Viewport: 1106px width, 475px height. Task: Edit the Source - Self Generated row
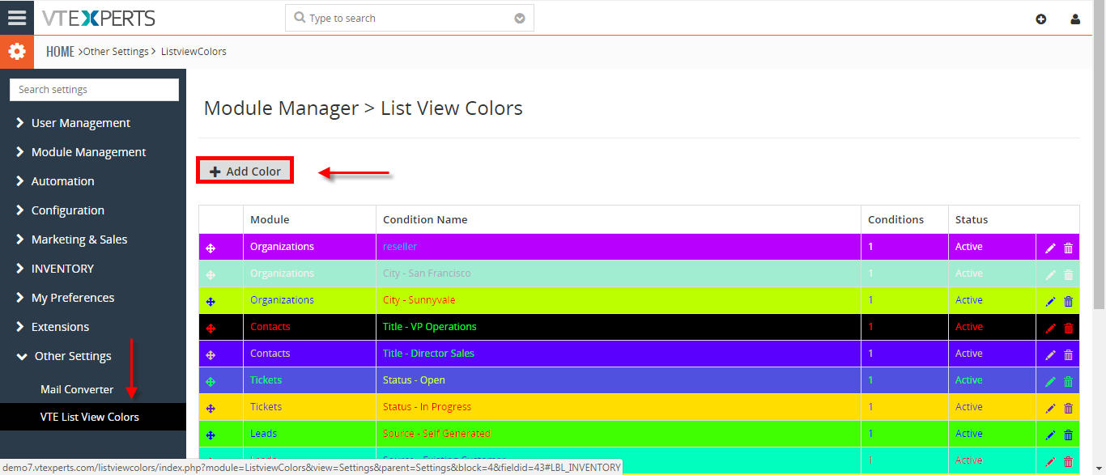1051,435
